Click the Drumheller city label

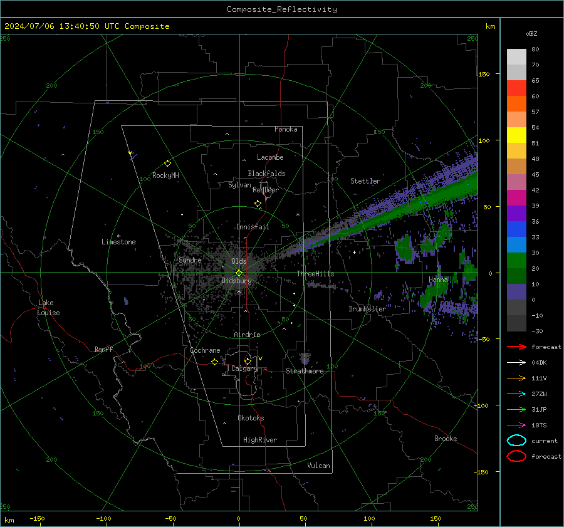pos(367,309)
